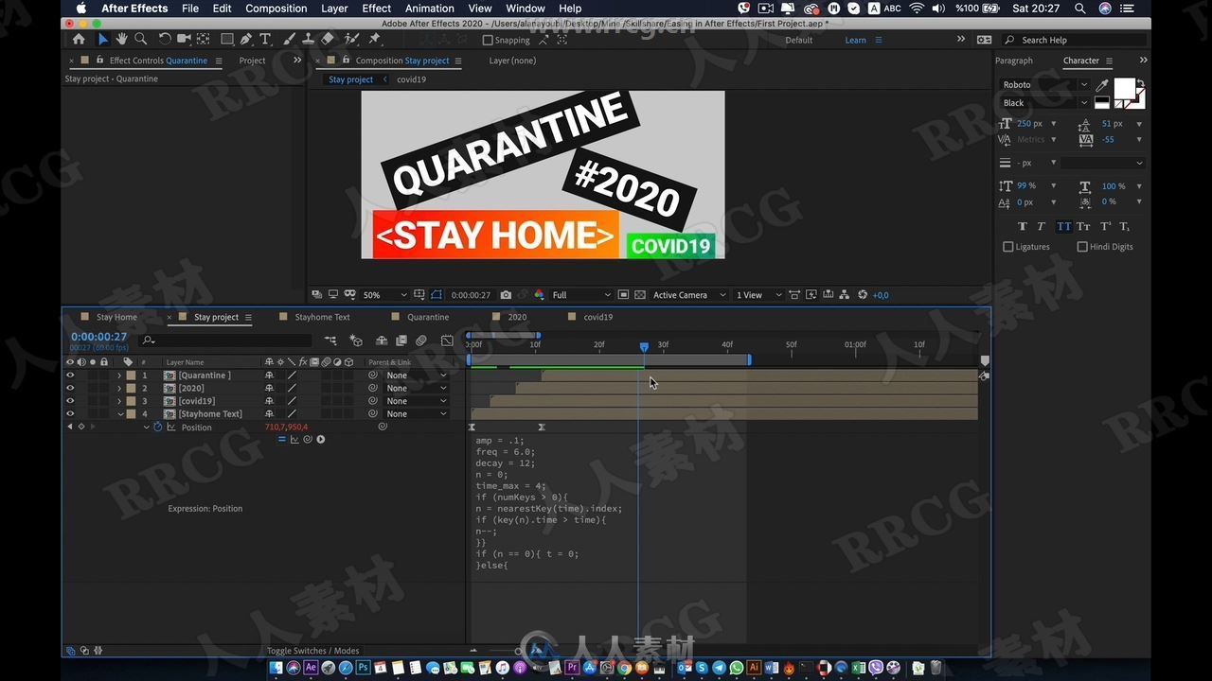Select the Pan Behind anchor point tool
1212x681 pixels.
click(x=203, y=40)
